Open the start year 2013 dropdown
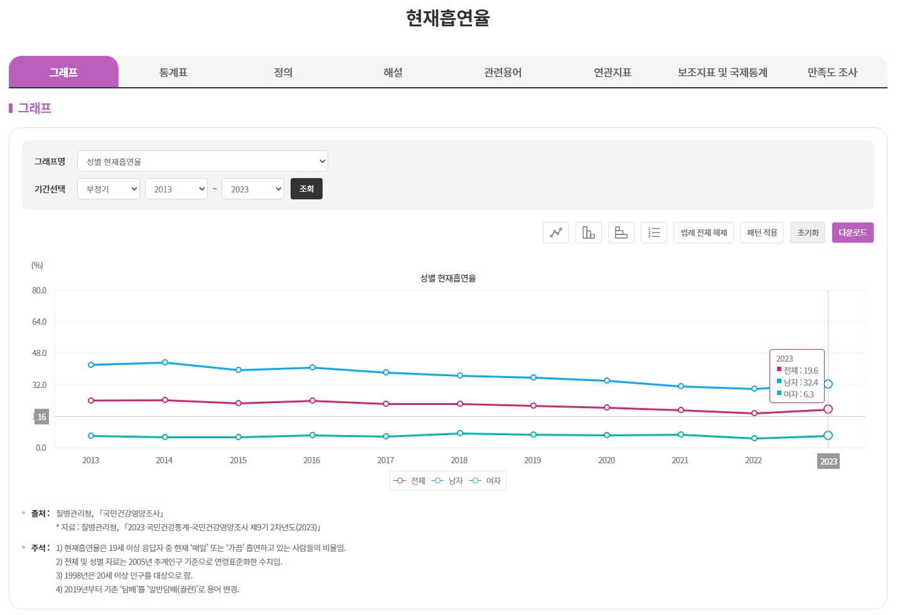900x615 pixels. (x=176, y=189)
